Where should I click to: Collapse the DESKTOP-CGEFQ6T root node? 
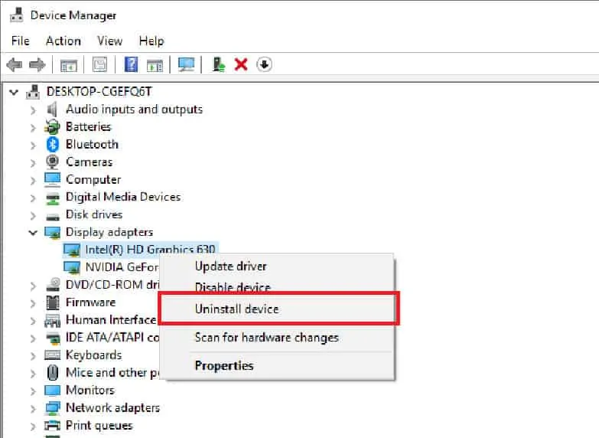14,92
